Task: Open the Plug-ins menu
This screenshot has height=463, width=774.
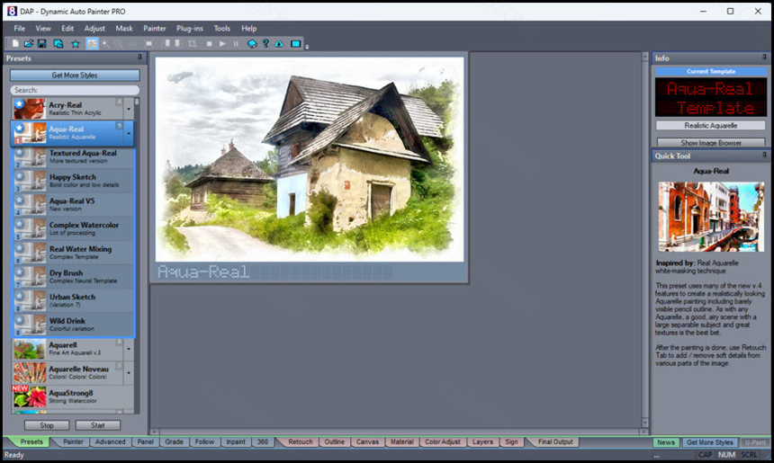Action: 190,29
